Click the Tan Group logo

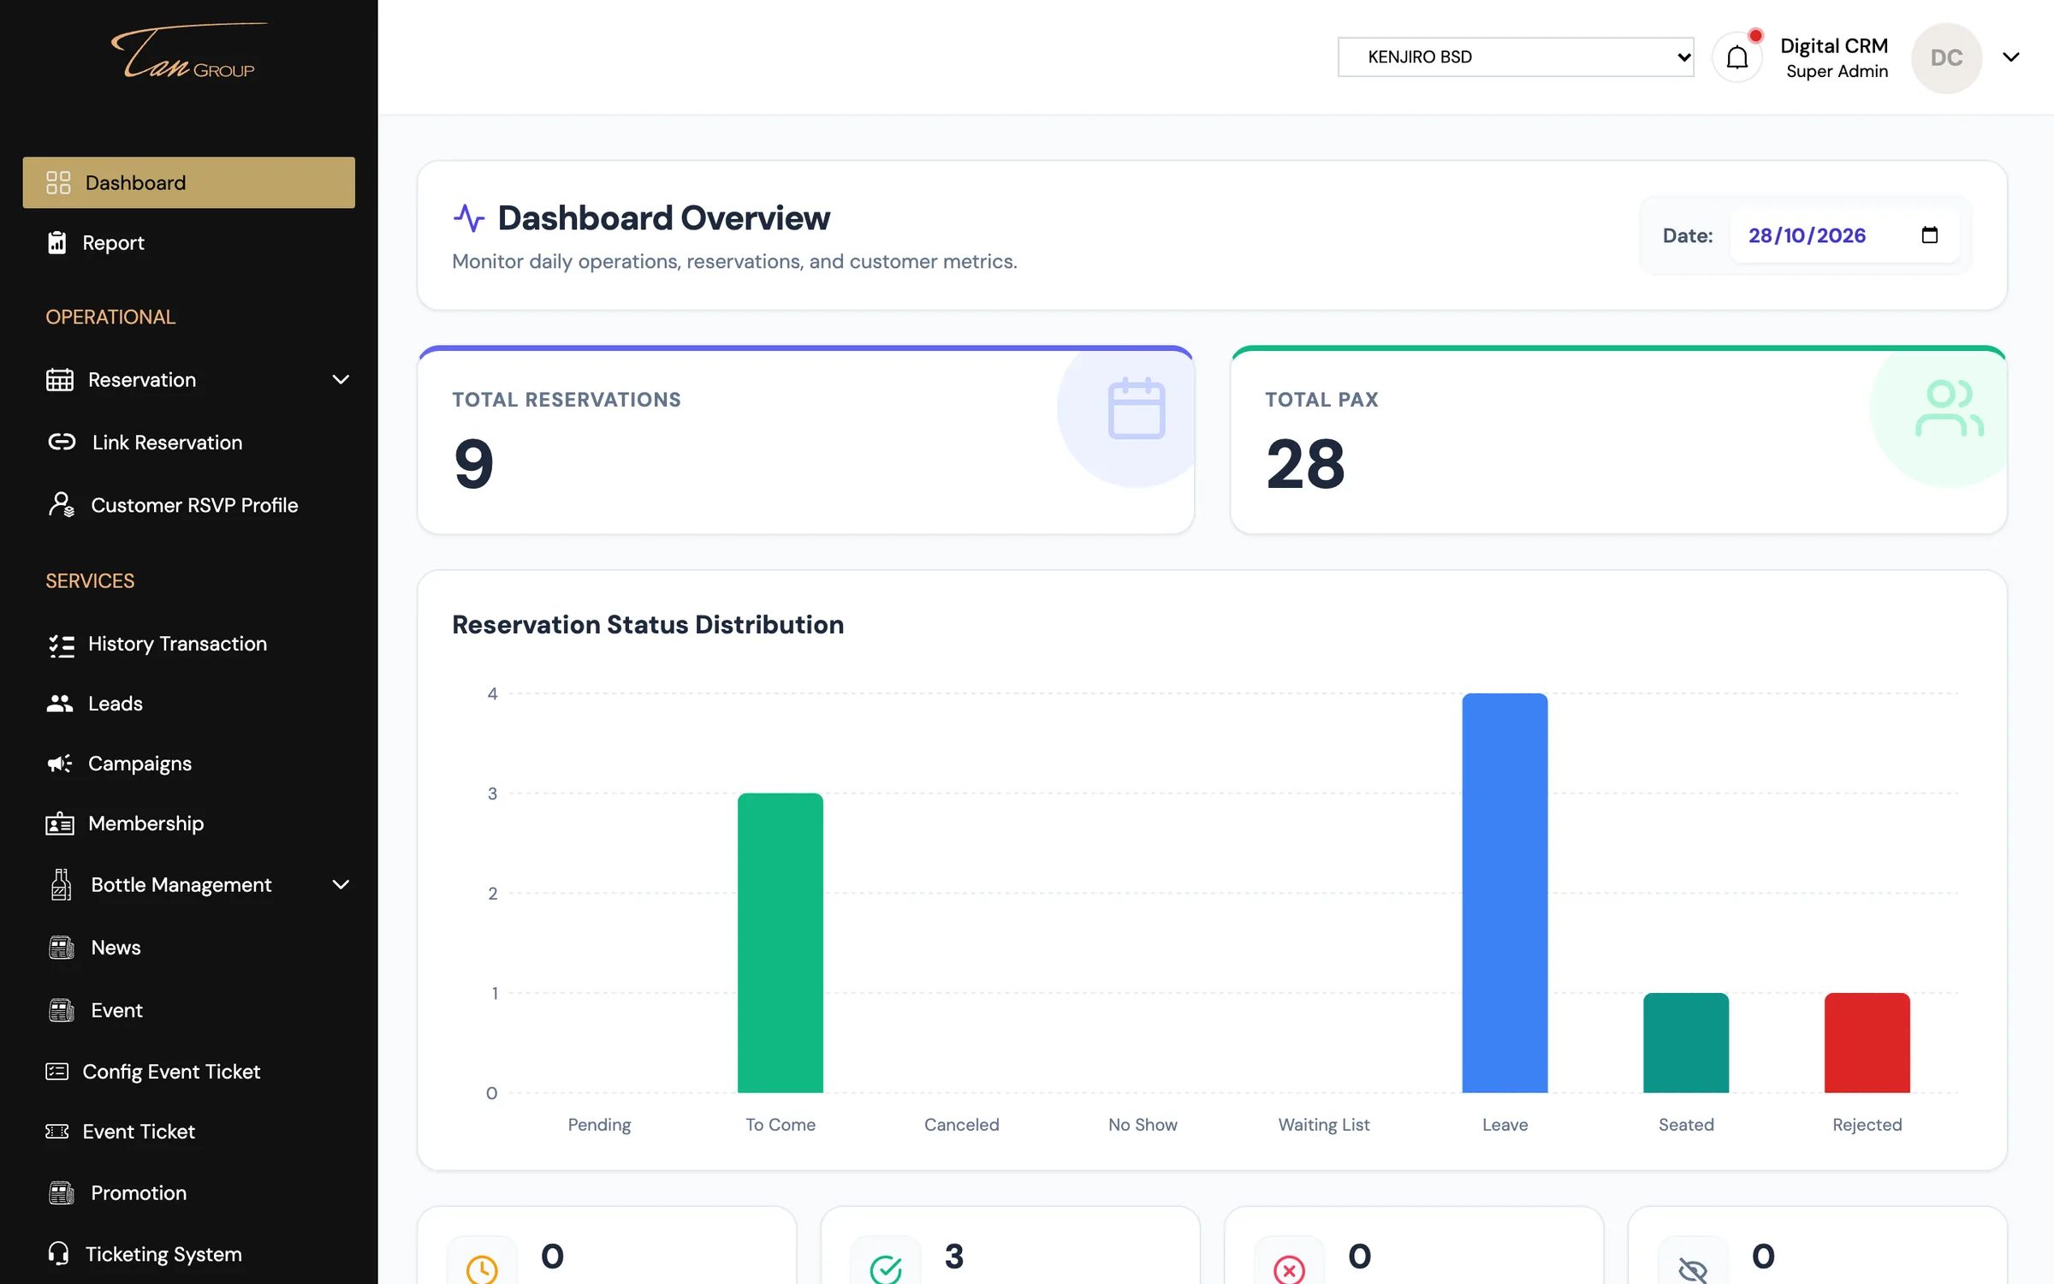point(188,52)
